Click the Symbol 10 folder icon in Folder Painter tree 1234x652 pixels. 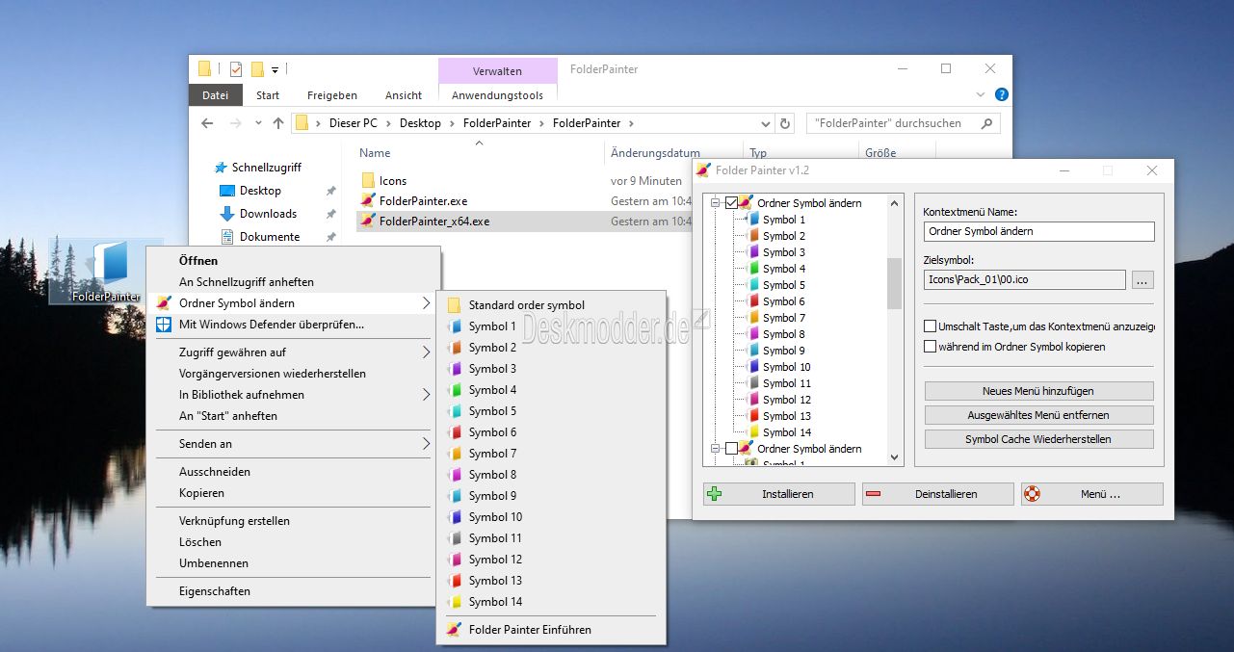coord(754,367)
